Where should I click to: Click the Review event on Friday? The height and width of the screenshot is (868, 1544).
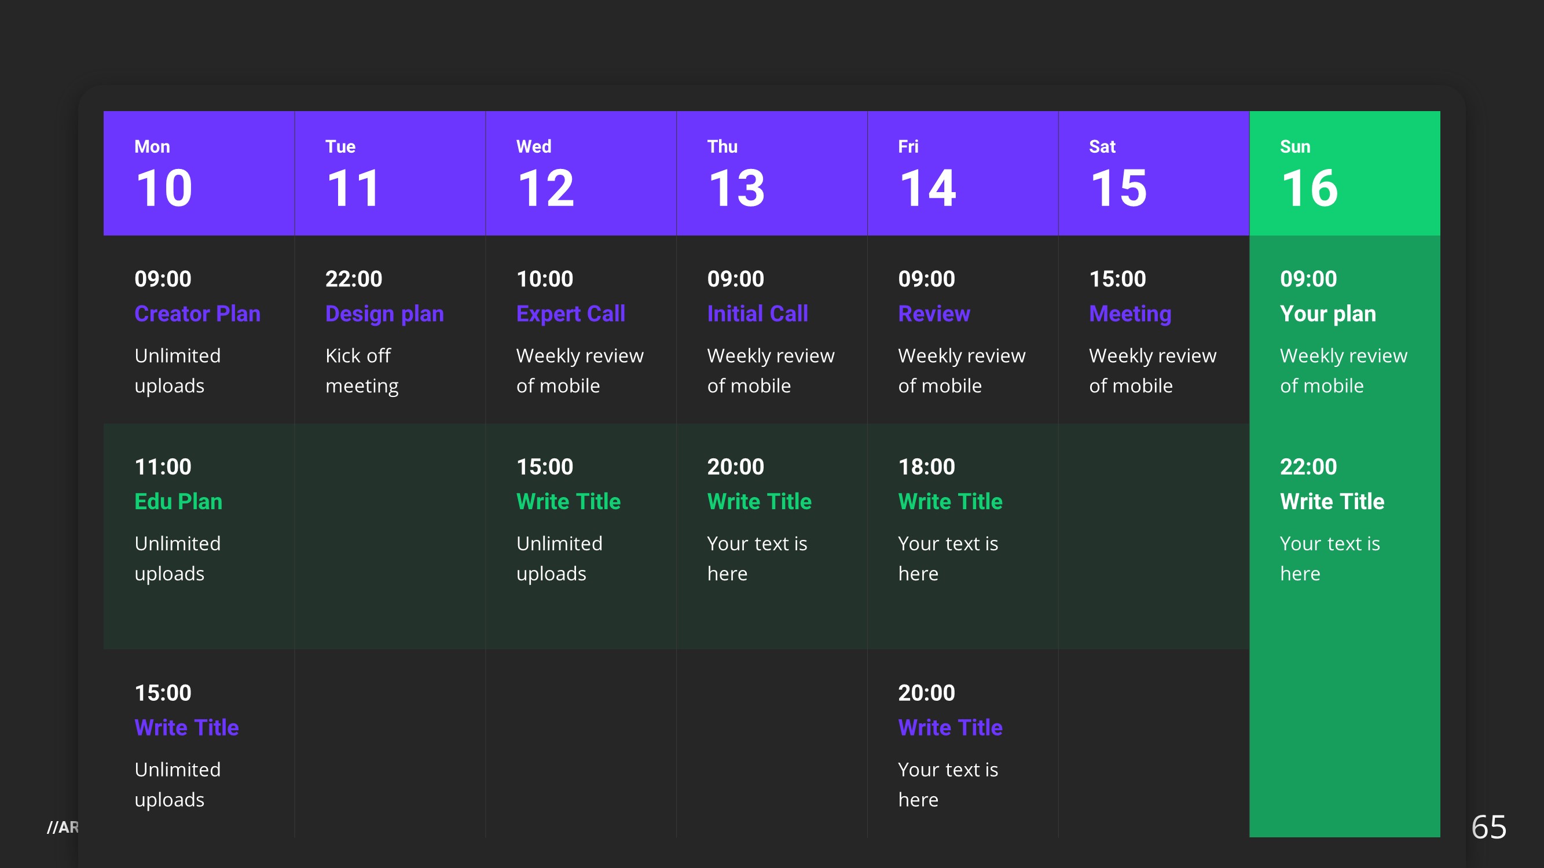[x=933, y=314]
